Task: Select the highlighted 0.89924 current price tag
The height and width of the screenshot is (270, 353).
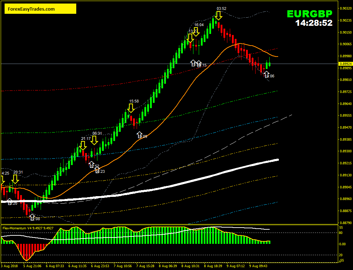Action: tap(345, 64)
